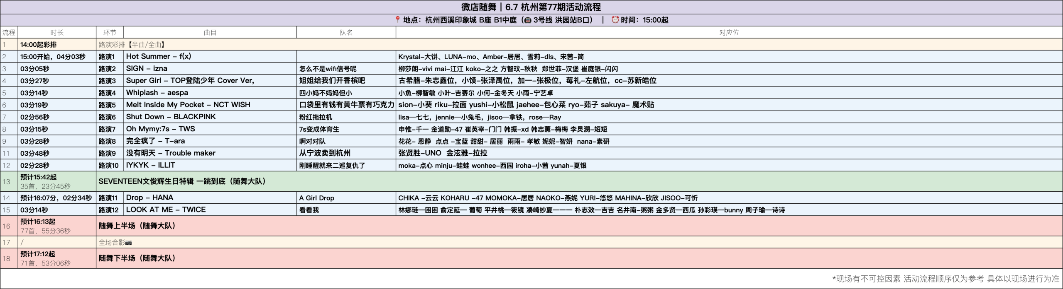Click team name 'A Girl Drop'
The image size is (1063, 289).
tap(316, 198)
